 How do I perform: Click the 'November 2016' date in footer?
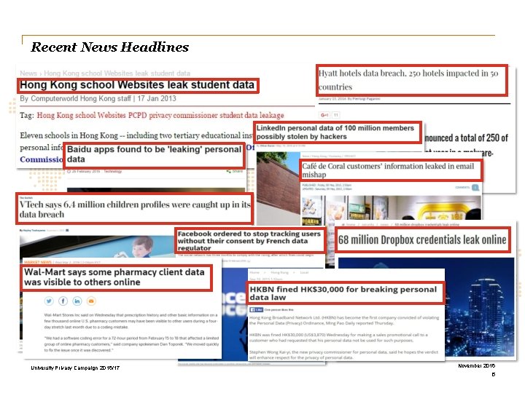pos(476,365)
